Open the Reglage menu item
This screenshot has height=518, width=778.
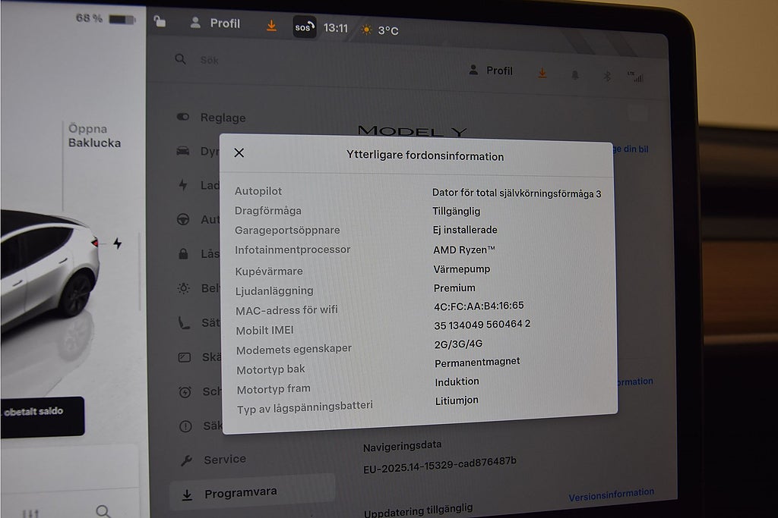click(x=222, y=118)
